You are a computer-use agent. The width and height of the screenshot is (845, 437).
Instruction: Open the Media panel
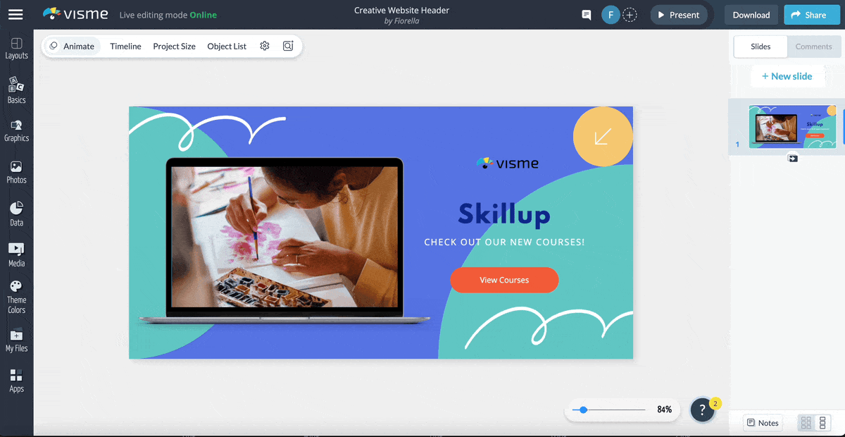point(16,254)
